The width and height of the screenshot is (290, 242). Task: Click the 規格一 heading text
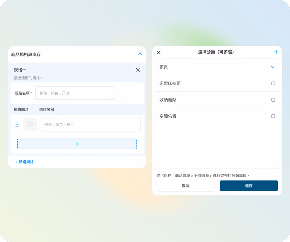[x=20, y=70]
